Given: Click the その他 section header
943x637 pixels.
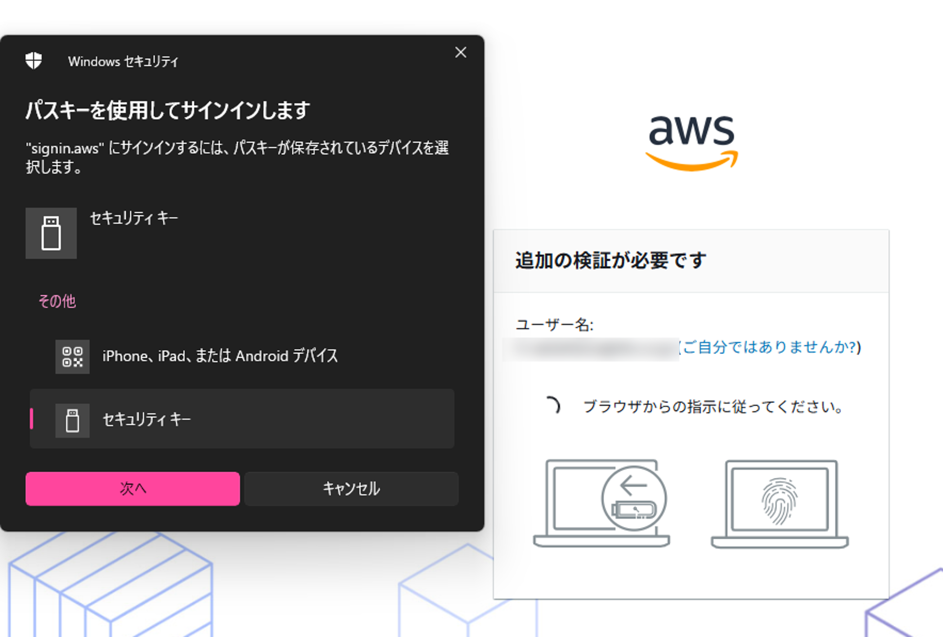Looking at the screenshot, I should [x=57, y=301].
